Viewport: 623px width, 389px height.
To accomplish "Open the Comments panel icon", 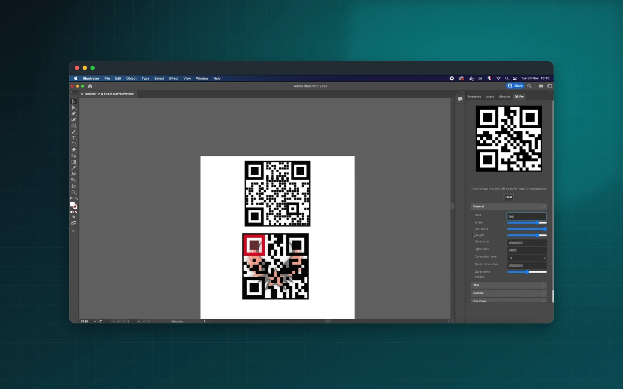I will [x=460, y=99].
